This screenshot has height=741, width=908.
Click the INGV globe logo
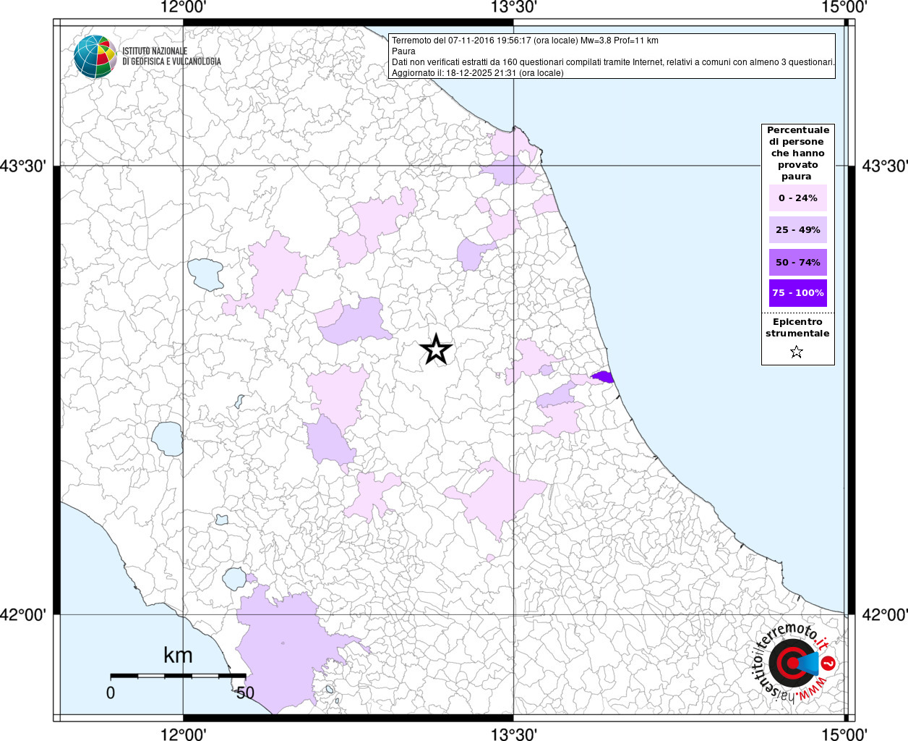tap(95, 56)
